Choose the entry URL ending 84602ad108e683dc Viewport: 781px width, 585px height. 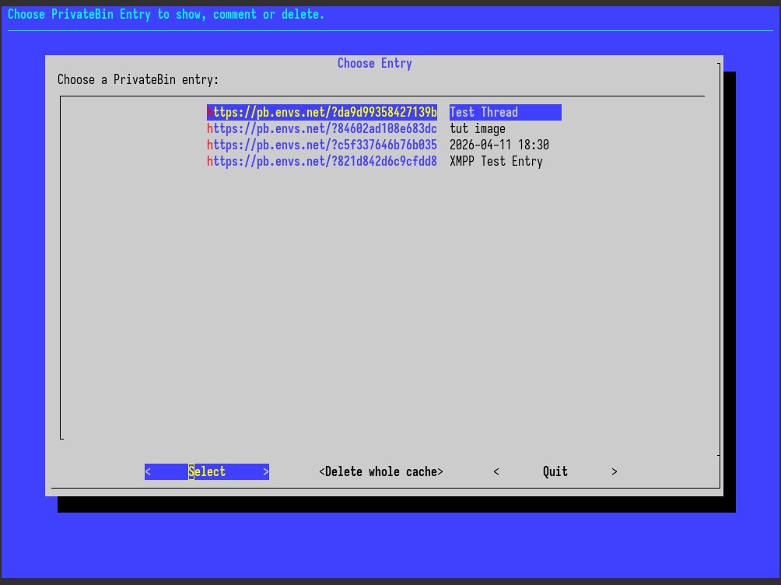[322, 128]
